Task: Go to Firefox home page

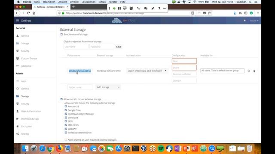Action: tap(34, 13)
